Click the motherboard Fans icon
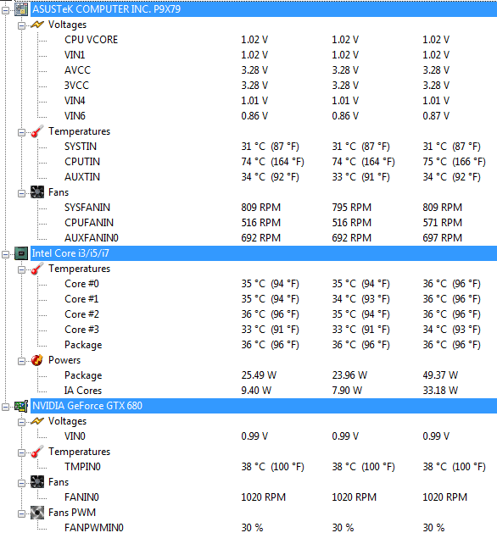Screen dimensions: 497x555 click(37, 192)
